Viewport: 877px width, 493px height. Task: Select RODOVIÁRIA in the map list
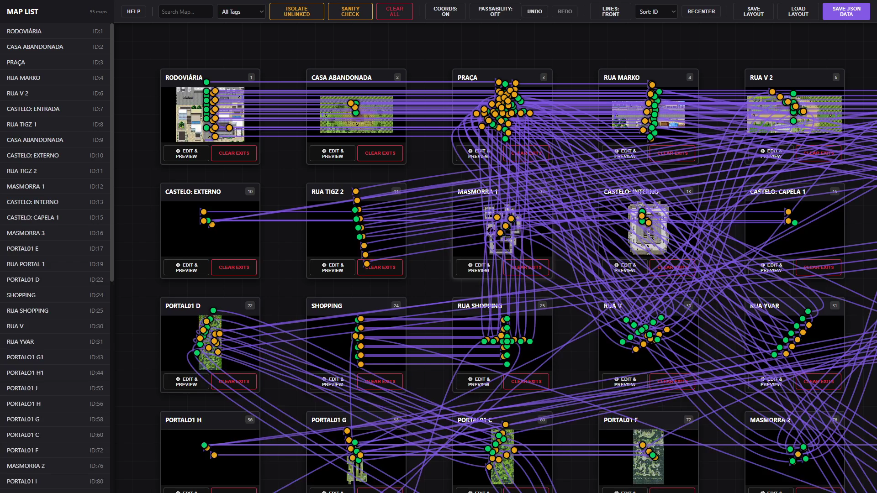click(x=55, y=31)
